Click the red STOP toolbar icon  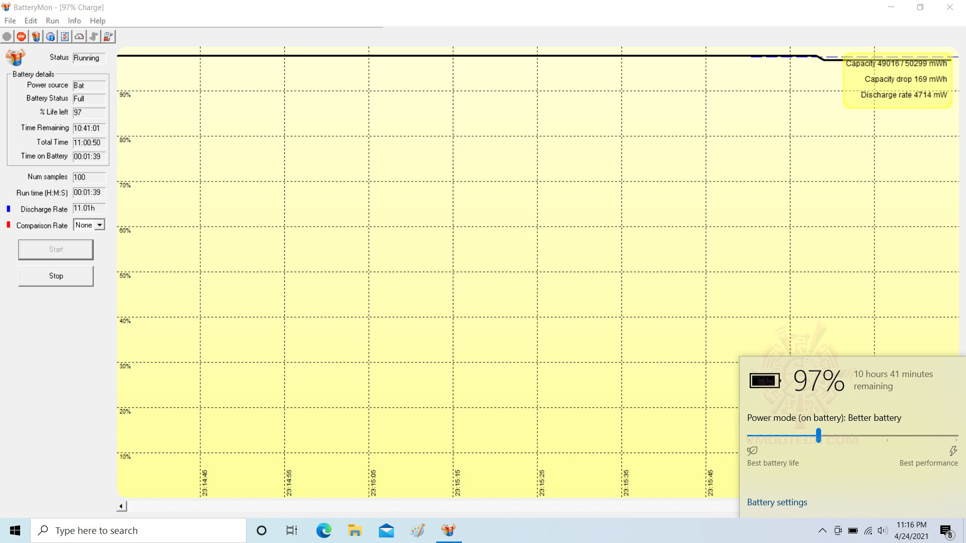(x=21, y=37)
